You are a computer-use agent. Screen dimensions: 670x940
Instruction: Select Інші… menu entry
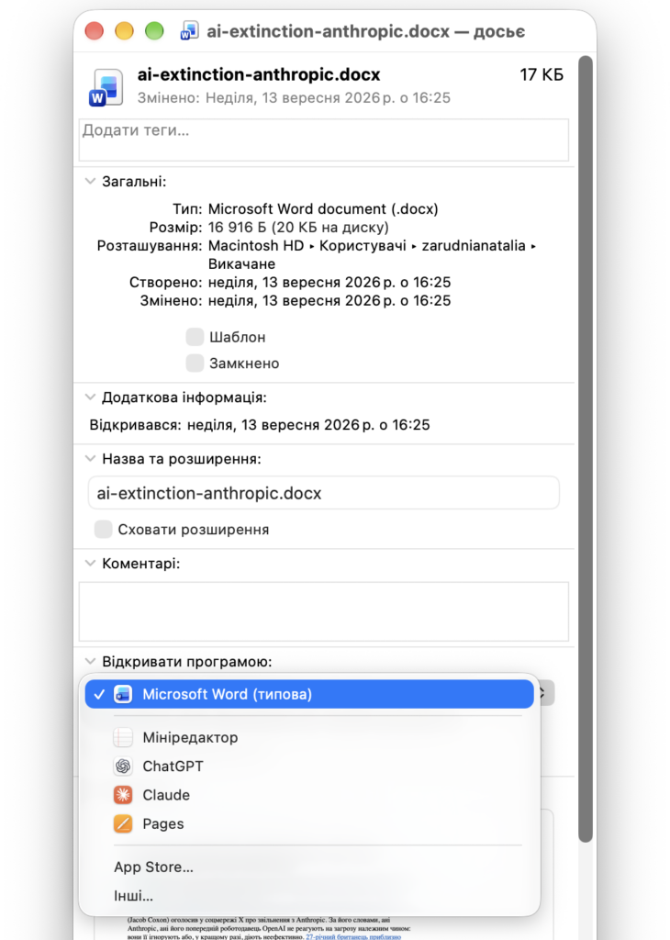tap(309, 896)
